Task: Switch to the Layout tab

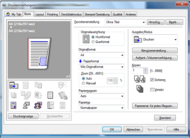Action: pyautogui.click(x=40, y=14)
